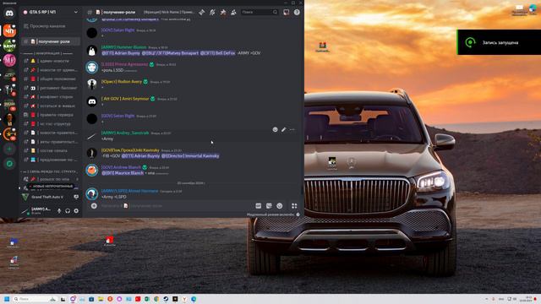Open more options on Andrey_Samsrak message
541x304 pixels.
[292, 129]
